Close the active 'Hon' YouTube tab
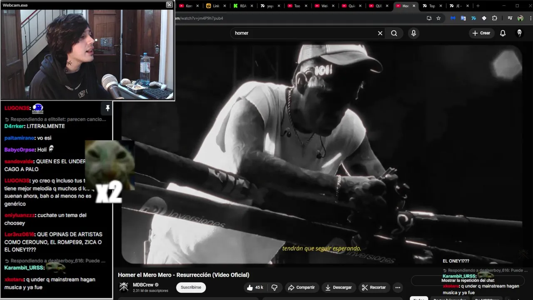 [413, 6]
